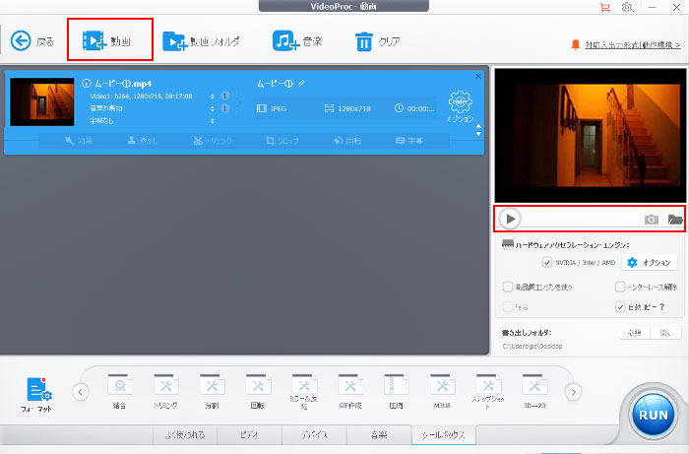The height and width of the screenshot is (454, 689).
Task: Enable 高品質エンジンを使う checkbox
Action: coord(508,287)
